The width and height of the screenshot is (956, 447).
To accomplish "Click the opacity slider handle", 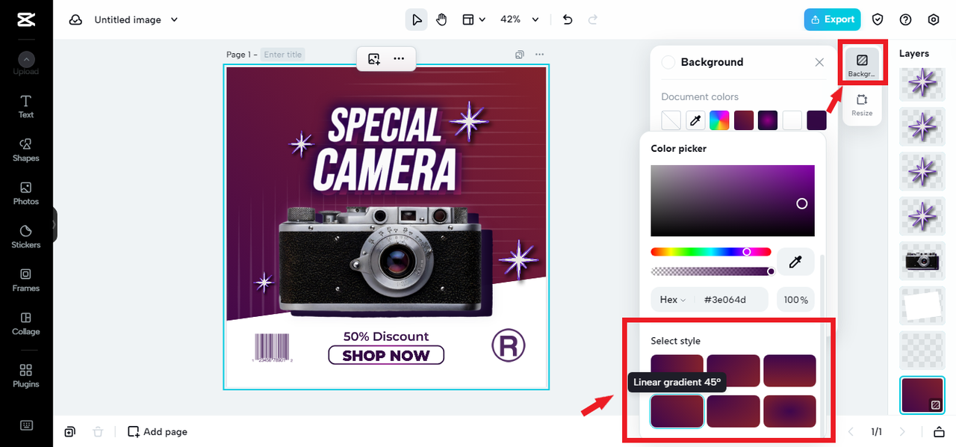I will pos(771,271).
